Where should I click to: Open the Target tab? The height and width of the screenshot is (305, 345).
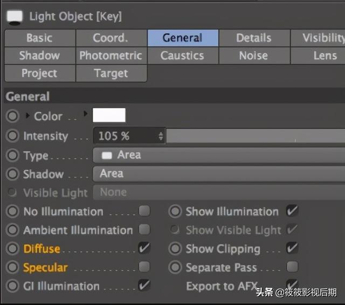pos(112,73)
